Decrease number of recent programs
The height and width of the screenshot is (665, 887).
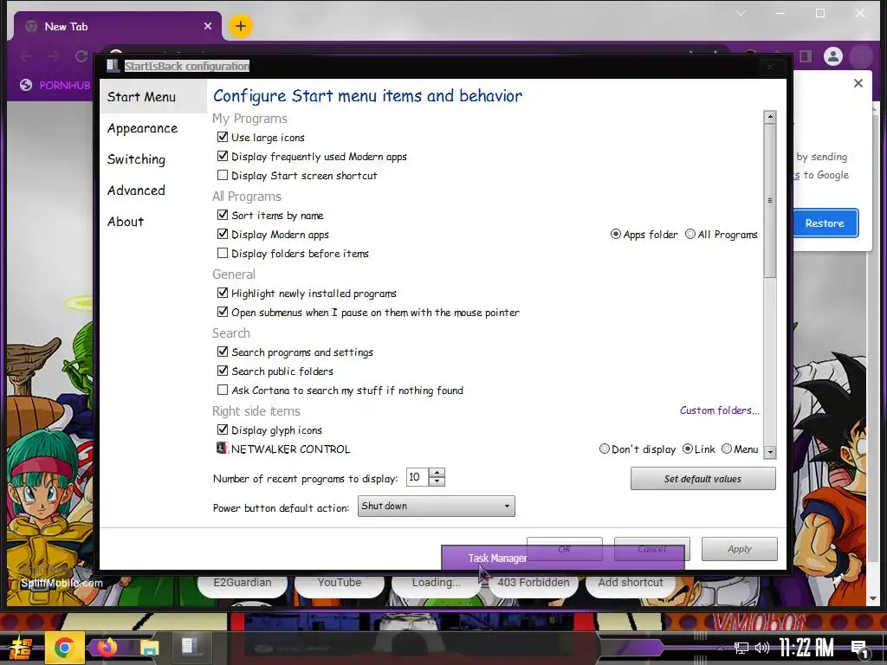click(x=437, y=481)
